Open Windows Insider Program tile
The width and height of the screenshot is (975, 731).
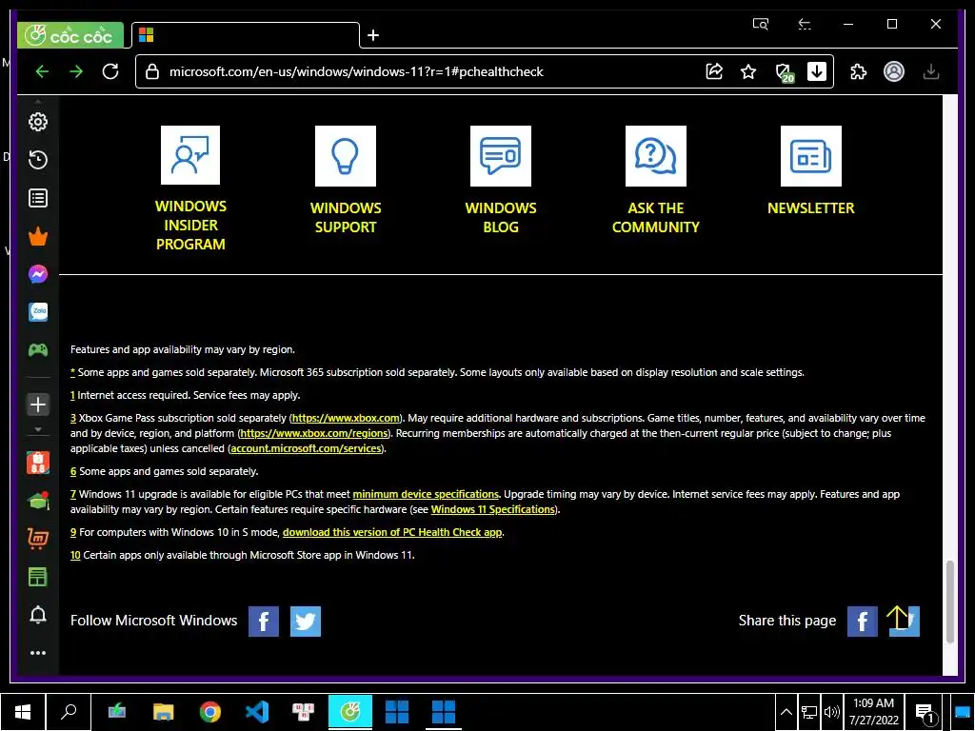pyautogui.click(x=190, y=188)
